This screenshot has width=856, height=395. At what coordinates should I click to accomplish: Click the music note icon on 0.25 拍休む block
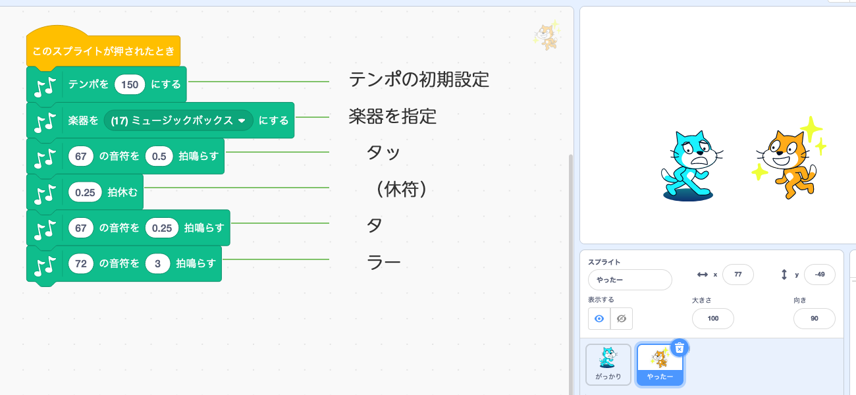click(x=45, y=194)
